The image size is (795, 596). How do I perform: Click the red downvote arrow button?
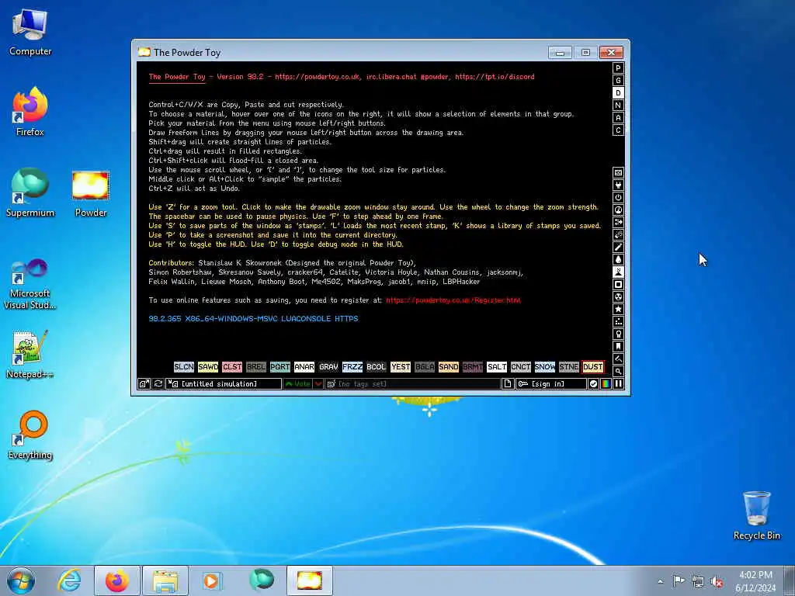[x=318, y=384]
